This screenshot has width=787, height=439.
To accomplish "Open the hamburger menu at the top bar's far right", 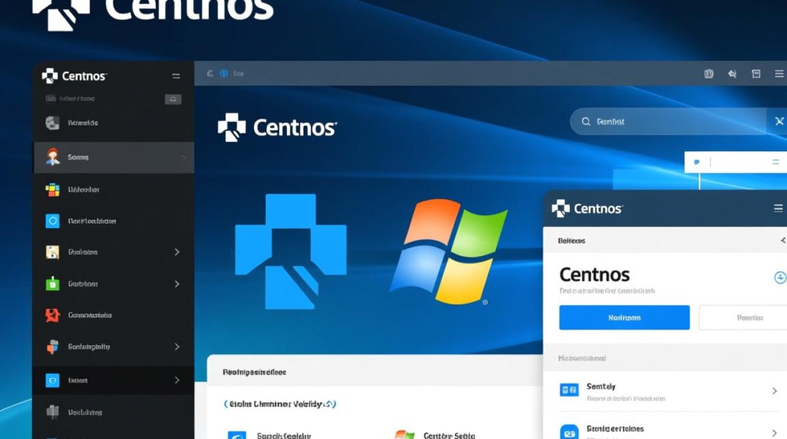I will (x=779, y=74).
